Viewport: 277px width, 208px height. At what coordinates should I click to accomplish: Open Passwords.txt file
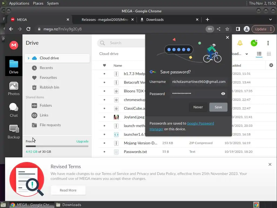[135, 152]
